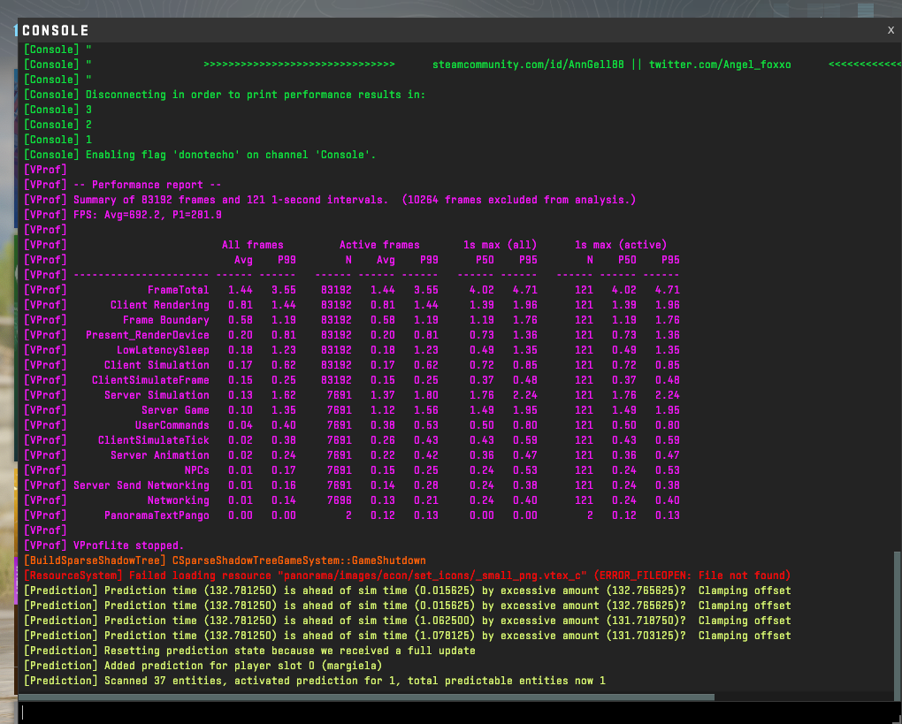The image size is (902, 724).
Task: Click the 'Present_RenderDevice' row label
Action: (148, 335)
